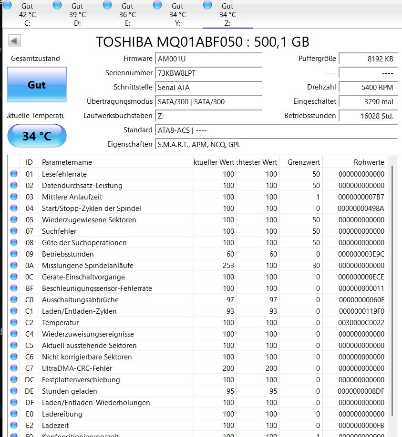Click the status dot for Festplattenverschiebung

coord(14,379)
